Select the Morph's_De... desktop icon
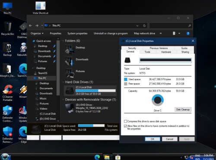This screenshot has width=216, height=160. [7, 70]
